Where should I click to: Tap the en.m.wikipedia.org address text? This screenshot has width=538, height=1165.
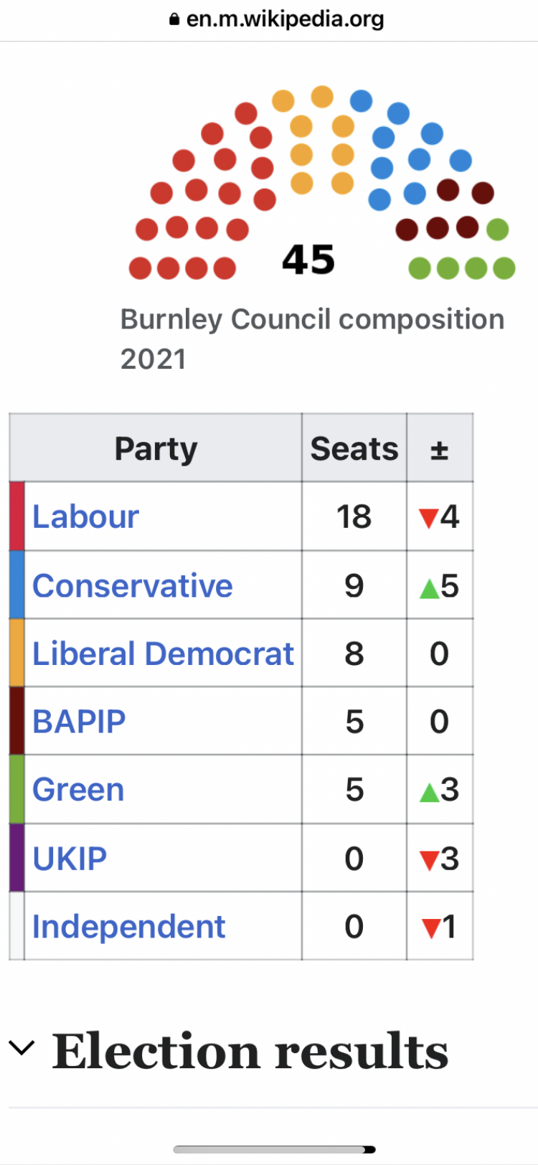click(x=285, y=19)
